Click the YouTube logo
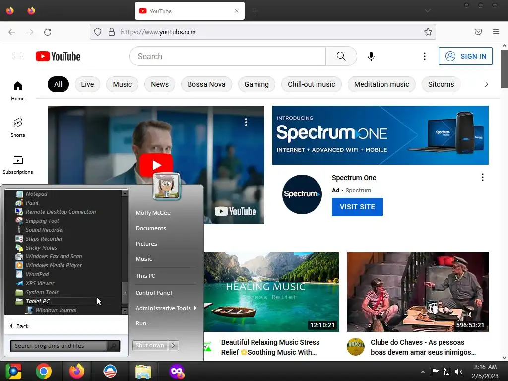 (58, 56)
